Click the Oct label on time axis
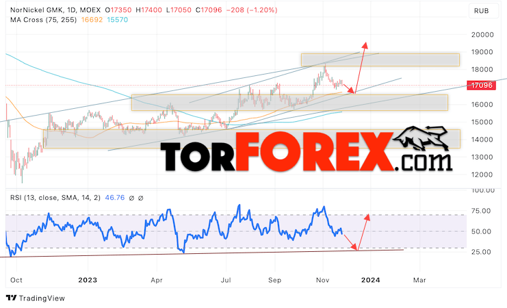Image resolution: width=507 pixels, height=308 pixels. pos(16,280)
